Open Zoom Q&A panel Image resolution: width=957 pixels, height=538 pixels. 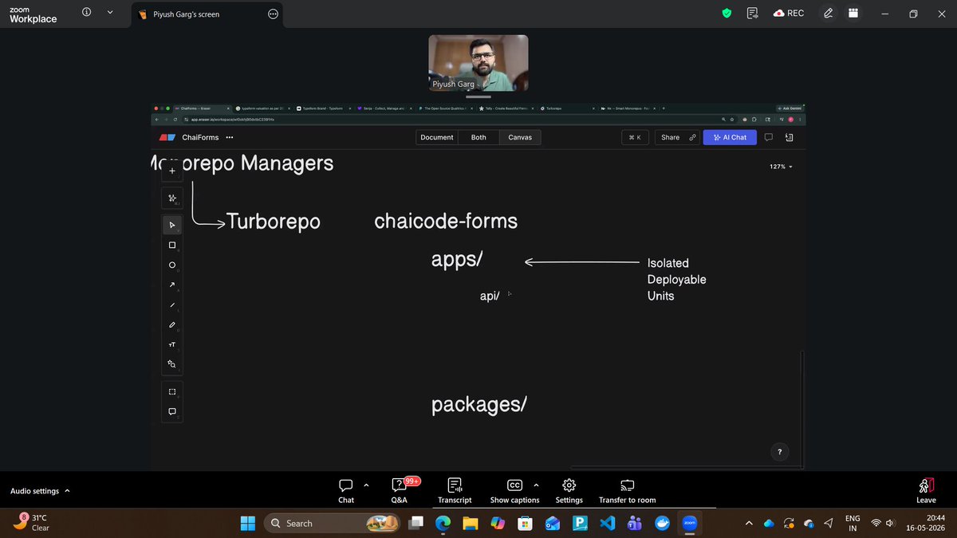[400, 490]
